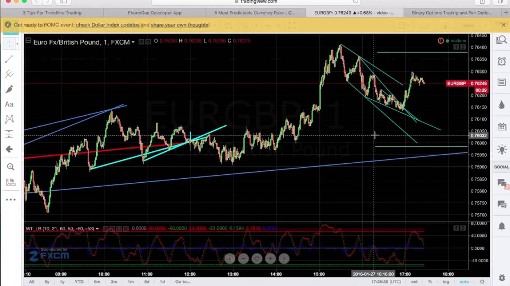Open the SOCIAL panel label
The image size is (510, 286).
coord(502,167)
